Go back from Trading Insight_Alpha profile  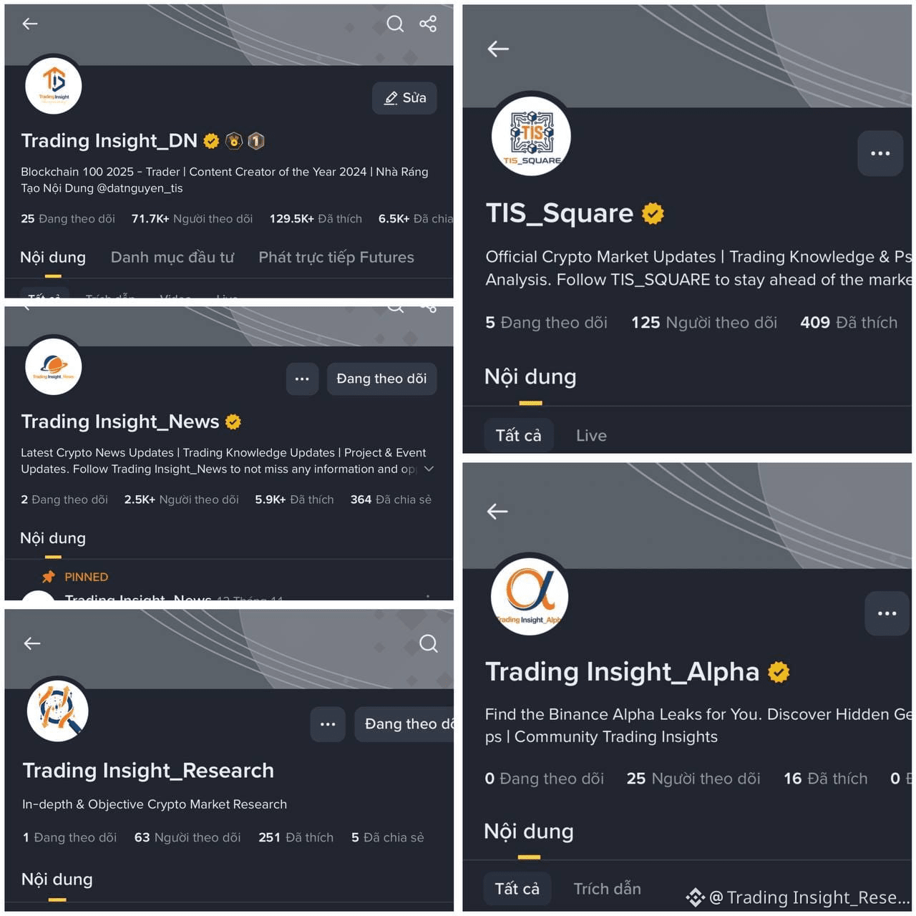click(x=497, y=511)
